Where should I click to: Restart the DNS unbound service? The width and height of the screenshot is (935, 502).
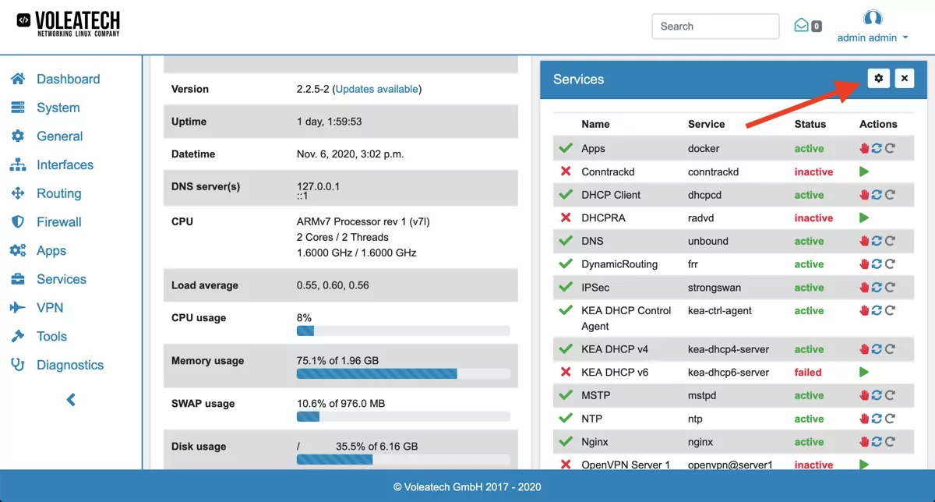click(877, 241)
